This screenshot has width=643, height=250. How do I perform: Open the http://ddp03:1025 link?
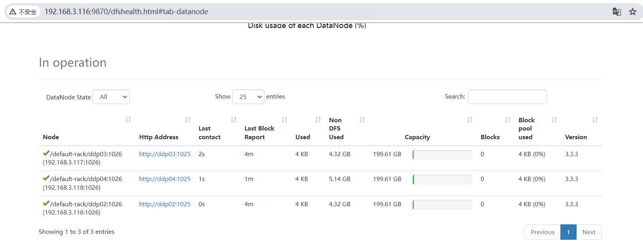(x=165, y=154)
